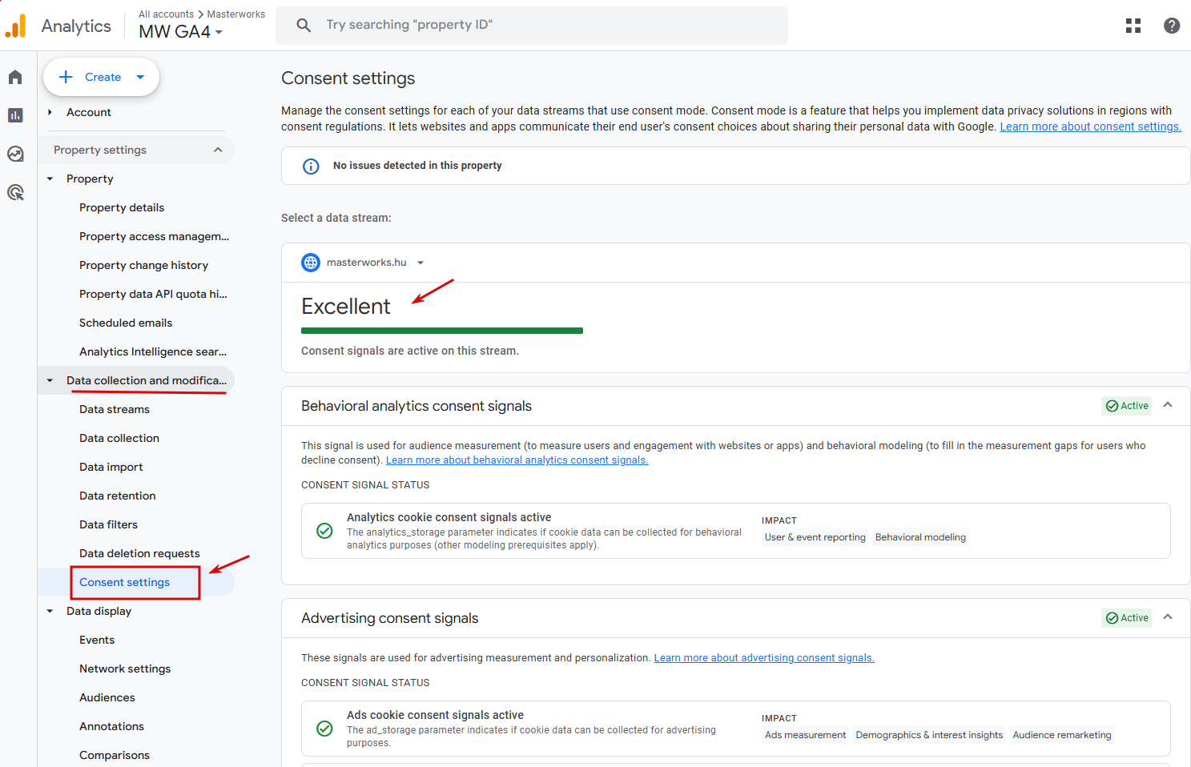Screen dimensions: 1191x767
Task: Open Audiences
Action: (107, 697)
